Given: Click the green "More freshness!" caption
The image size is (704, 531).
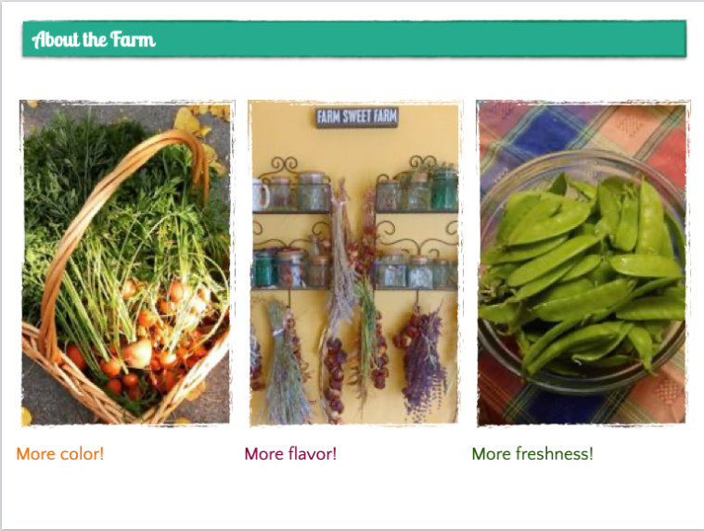Looking at the screenshot, I should click(532, 454).
